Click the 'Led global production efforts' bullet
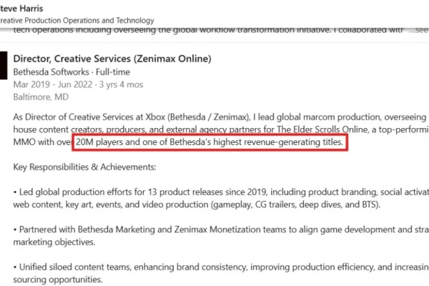The width and height of the screenshot is (429, 286). coord(221,198)
